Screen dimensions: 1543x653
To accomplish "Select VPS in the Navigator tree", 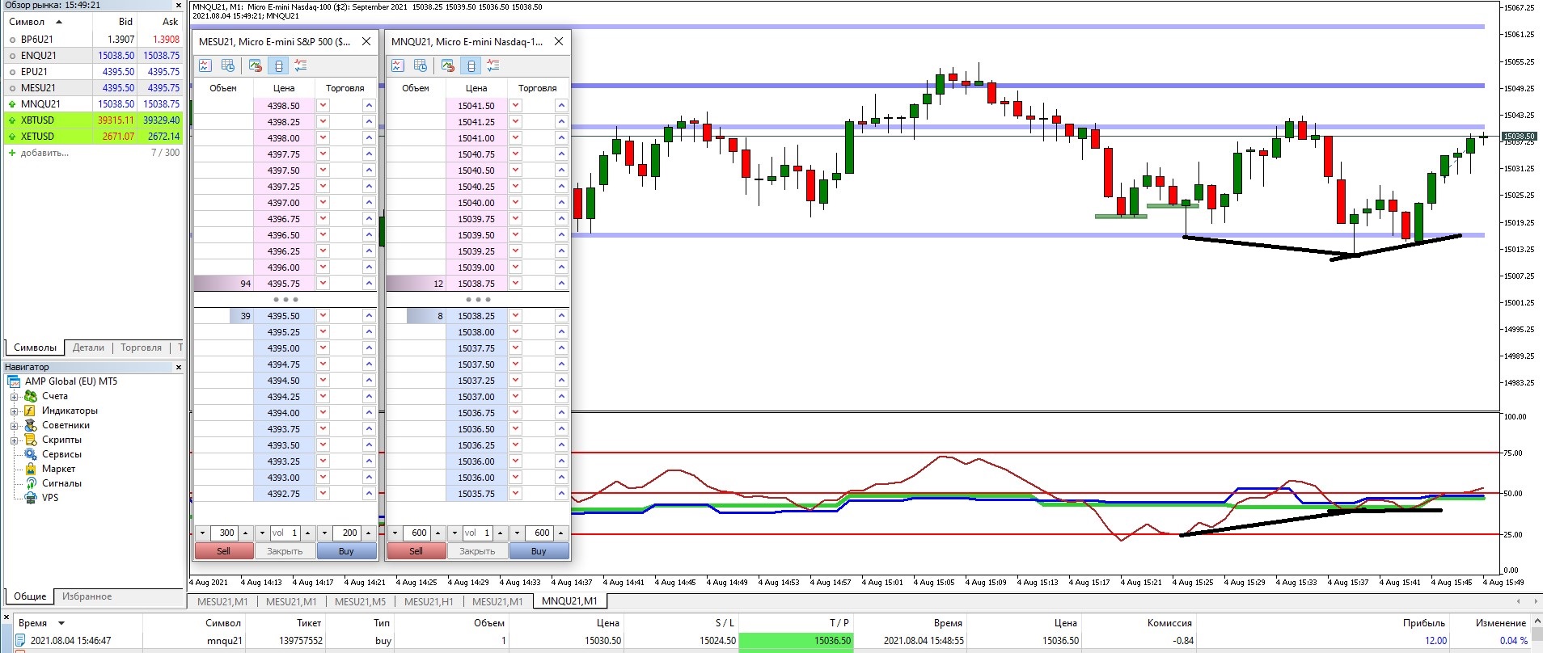I will pos(50,498).
